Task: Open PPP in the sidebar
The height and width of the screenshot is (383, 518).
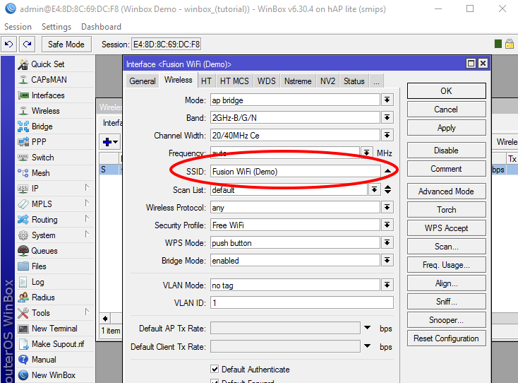Action: click(x=55, y=142)
